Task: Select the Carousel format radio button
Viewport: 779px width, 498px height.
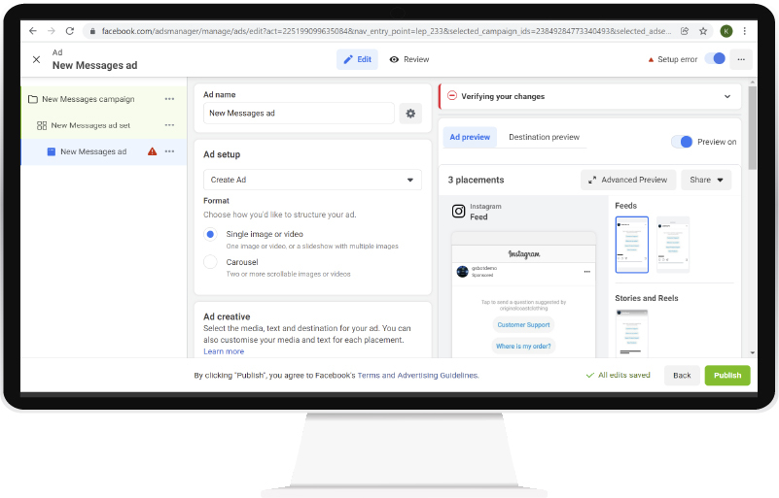Action: click(x=210, y=262)
